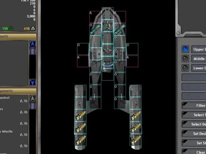Click the empty inner slot below the bridge
This screenshot has width=206, height=154.
pos(108,38)
